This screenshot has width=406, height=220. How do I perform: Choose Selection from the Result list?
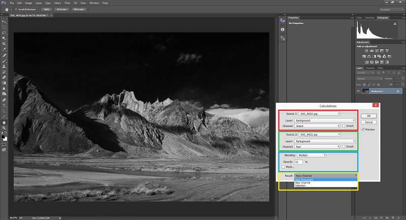pos(300,185)
